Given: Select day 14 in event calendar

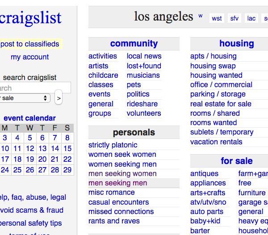Looking at the screenshot, I should click(55, 148).
